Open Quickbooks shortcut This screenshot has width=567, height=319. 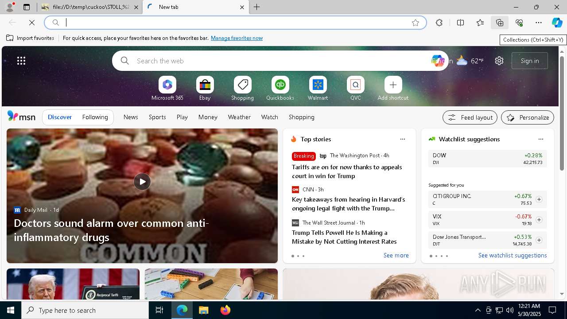280,89
